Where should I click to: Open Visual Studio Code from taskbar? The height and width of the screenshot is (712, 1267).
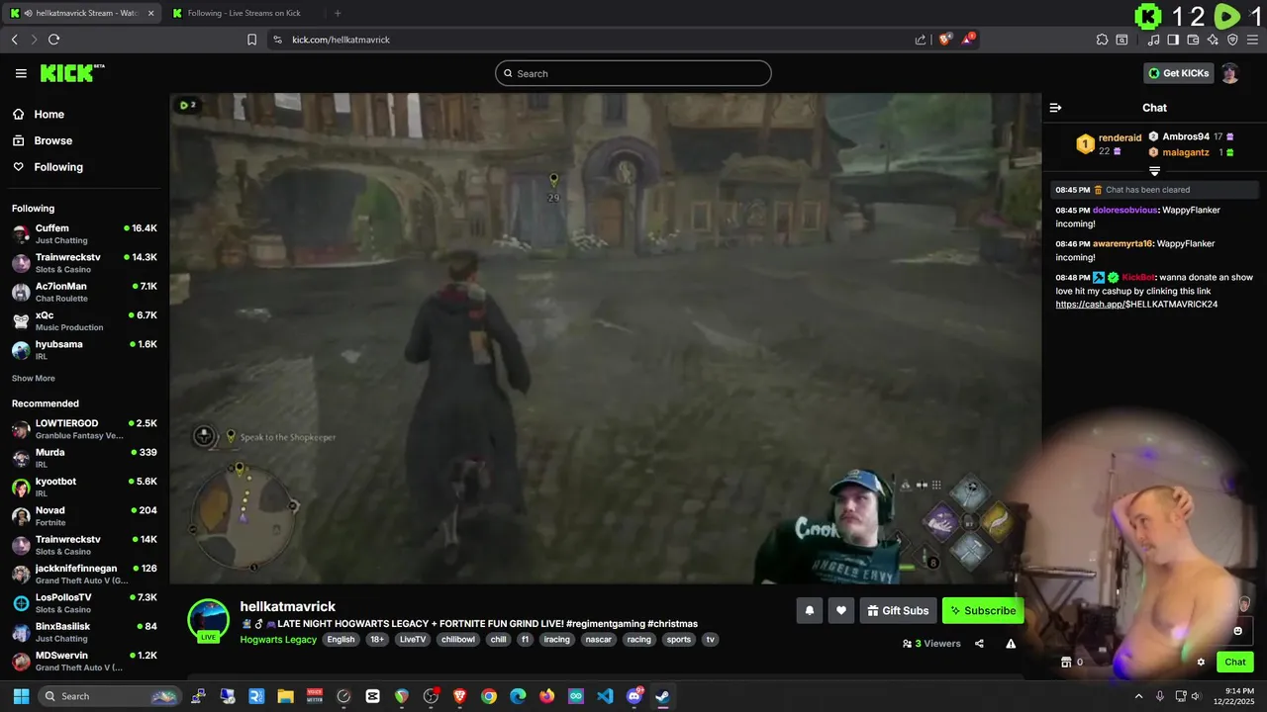tap(605, 696)
